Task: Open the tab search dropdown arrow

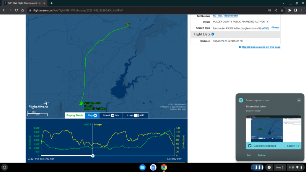Action: [283, 3]
